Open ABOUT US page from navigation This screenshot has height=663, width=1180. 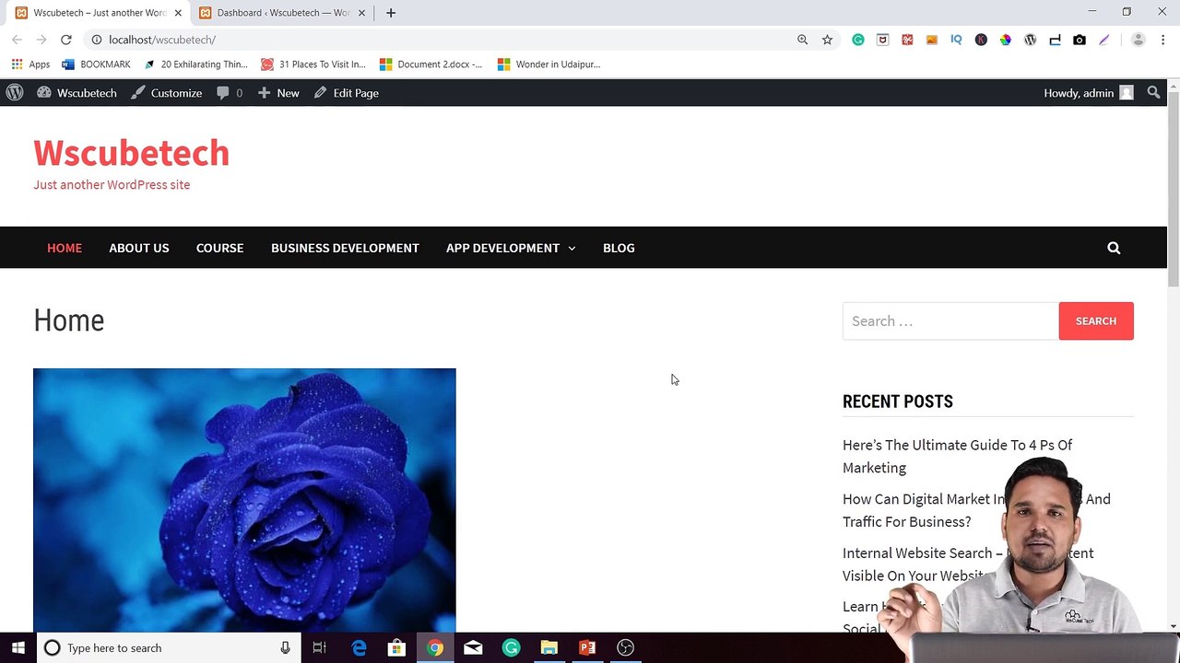point(139,248)
